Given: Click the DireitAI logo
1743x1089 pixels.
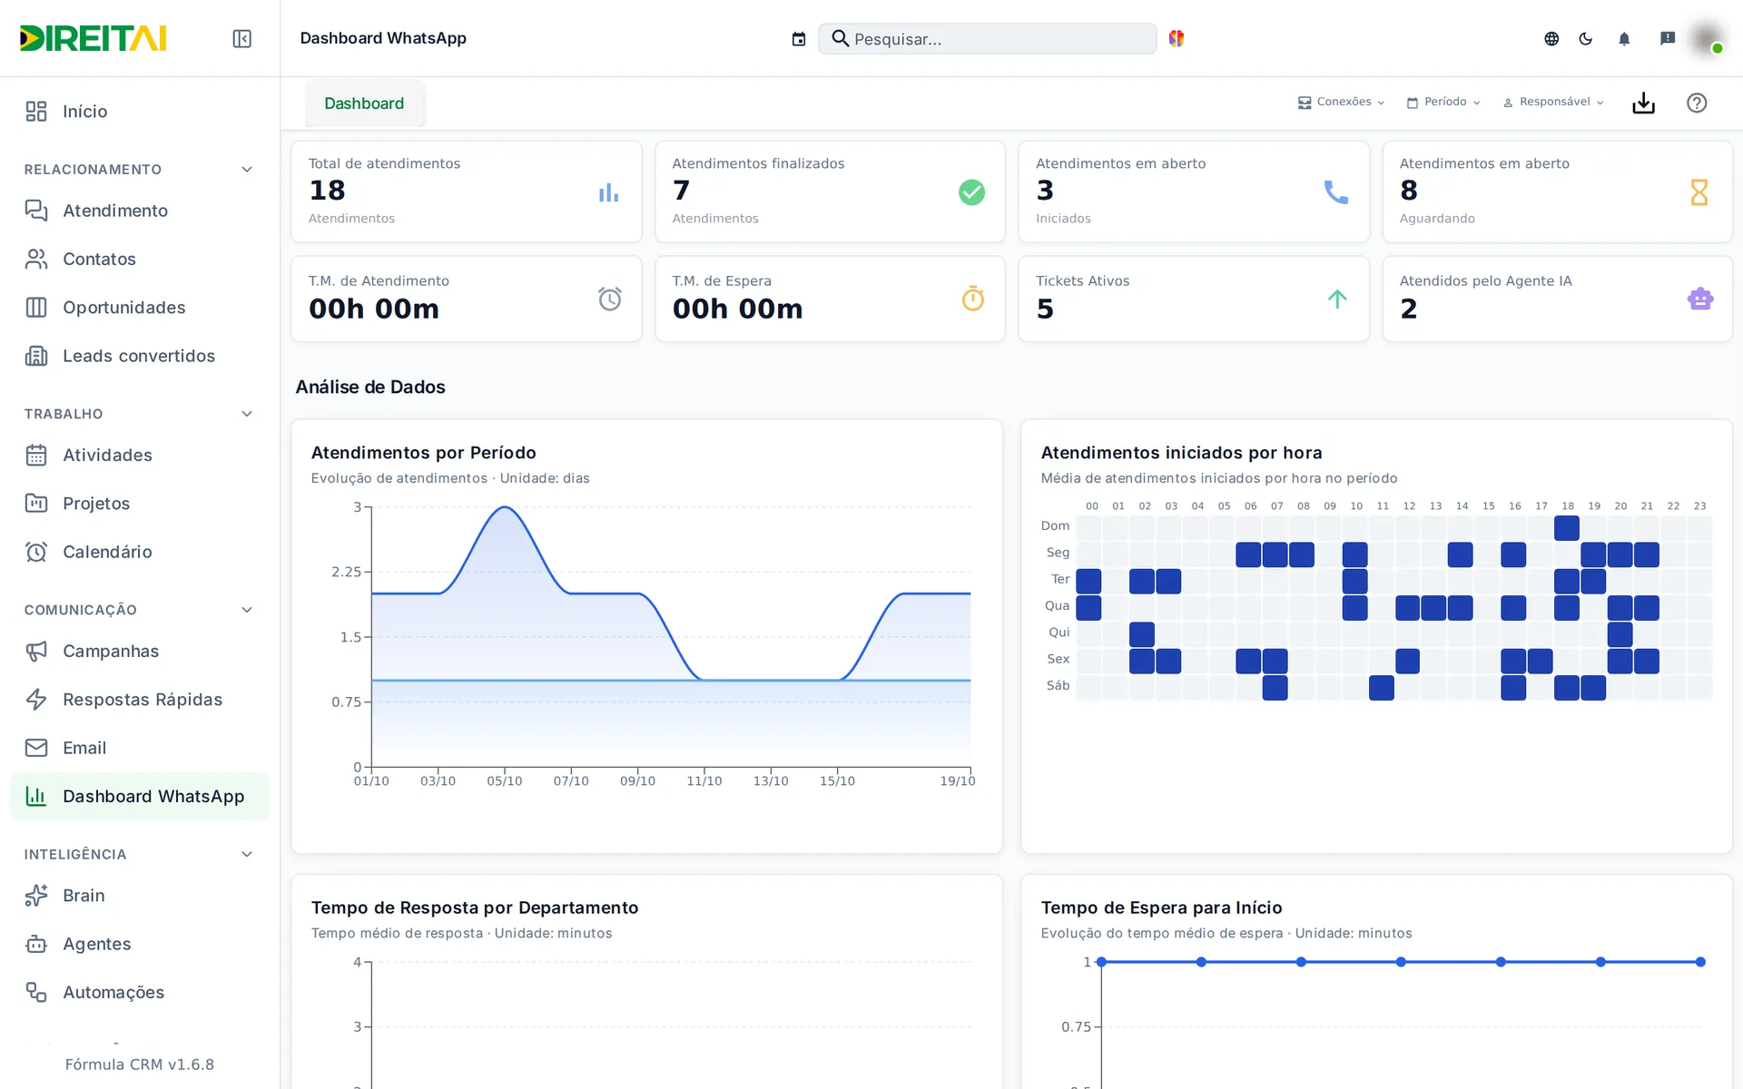Looking at the screenshot, I should pos(93,38).
